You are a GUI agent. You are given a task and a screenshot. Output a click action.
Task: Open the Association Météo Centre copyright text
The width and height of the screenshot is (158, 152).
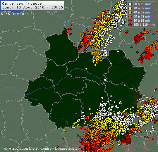click(x=28, y=148)
